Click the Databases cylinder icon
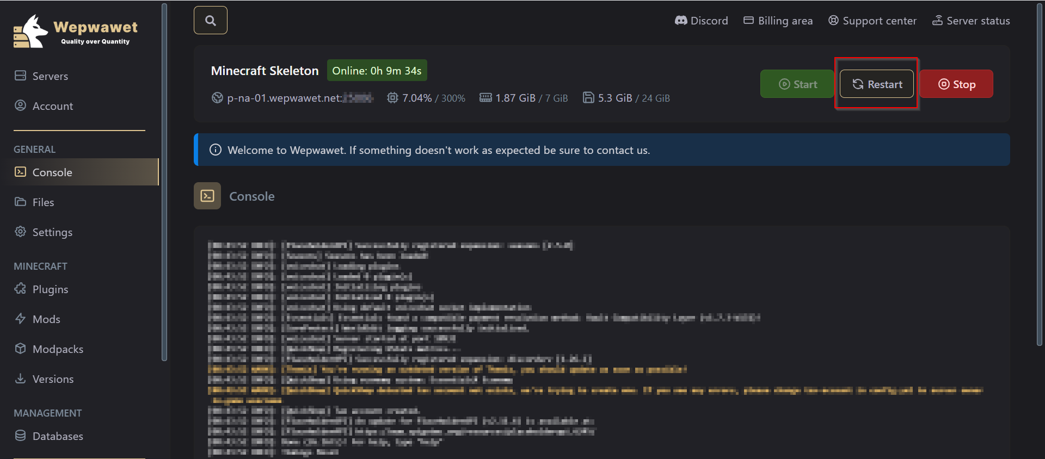Image resolution: width=1045 pixels, height=459 pixels. click(20, 436)
